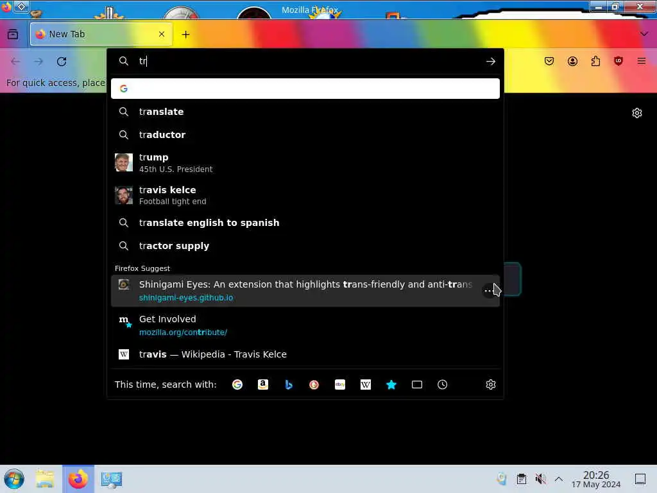The image size is (657, 493).
Task: Choose the 'traductor' suggestion
Action: point(305,135)
